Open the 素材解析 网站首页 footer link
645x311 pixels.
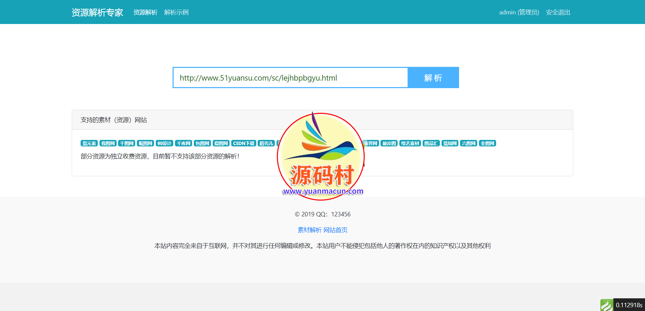click(322, 230)
